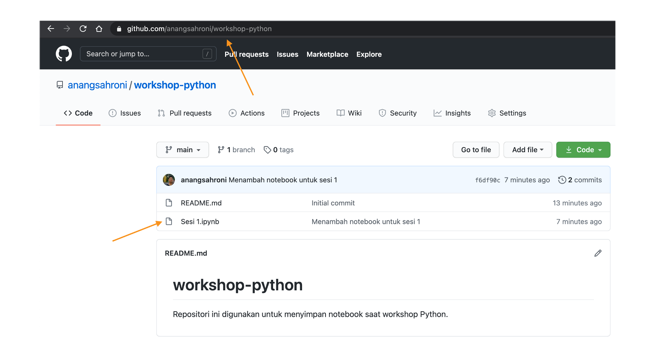
Task: Focus the Search or jump to field
Action: pos(148,54)
